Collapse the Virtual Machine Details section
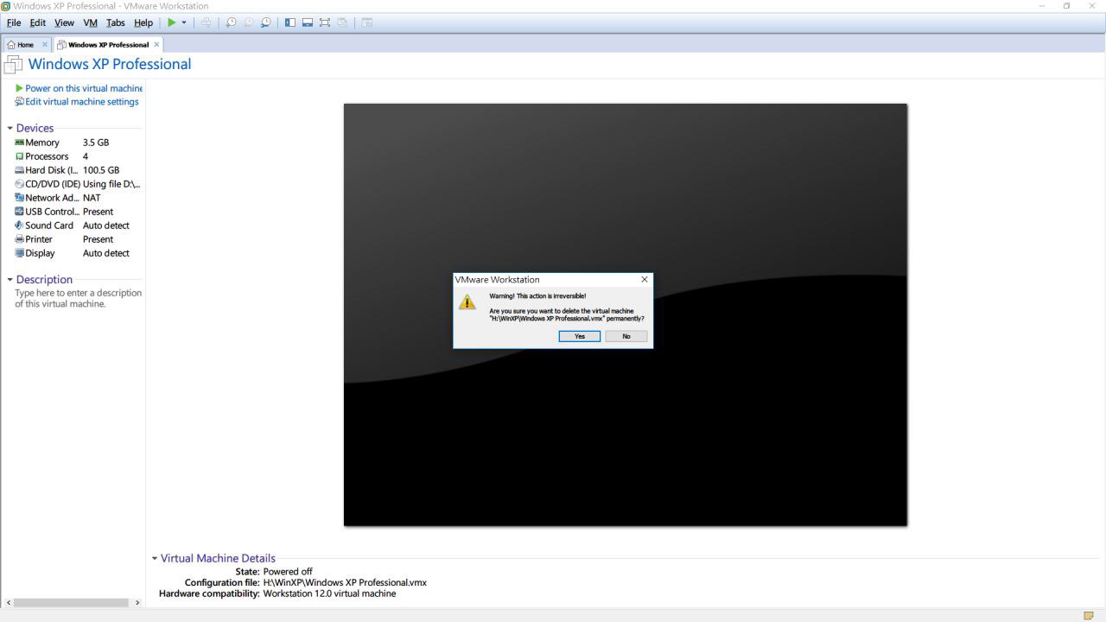1106x622 pixels. click(155, 558)
